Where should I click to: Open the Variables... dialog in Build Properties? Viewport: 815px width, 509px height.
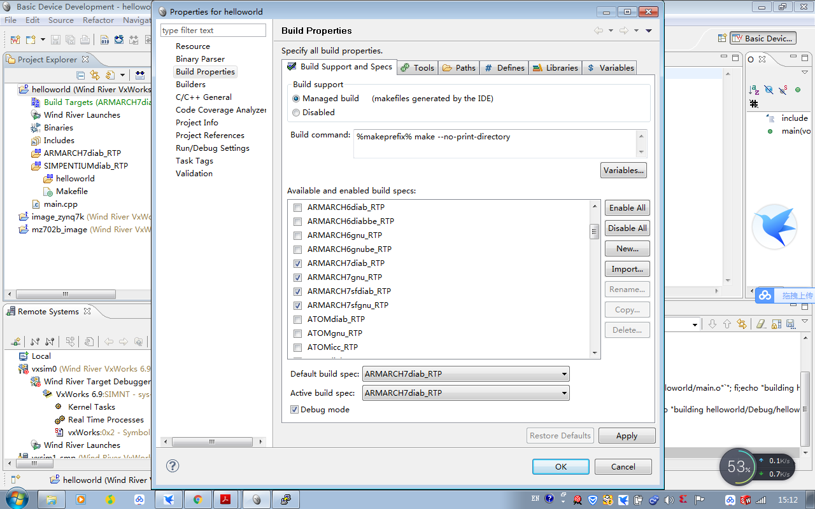[x=623, y=170]
